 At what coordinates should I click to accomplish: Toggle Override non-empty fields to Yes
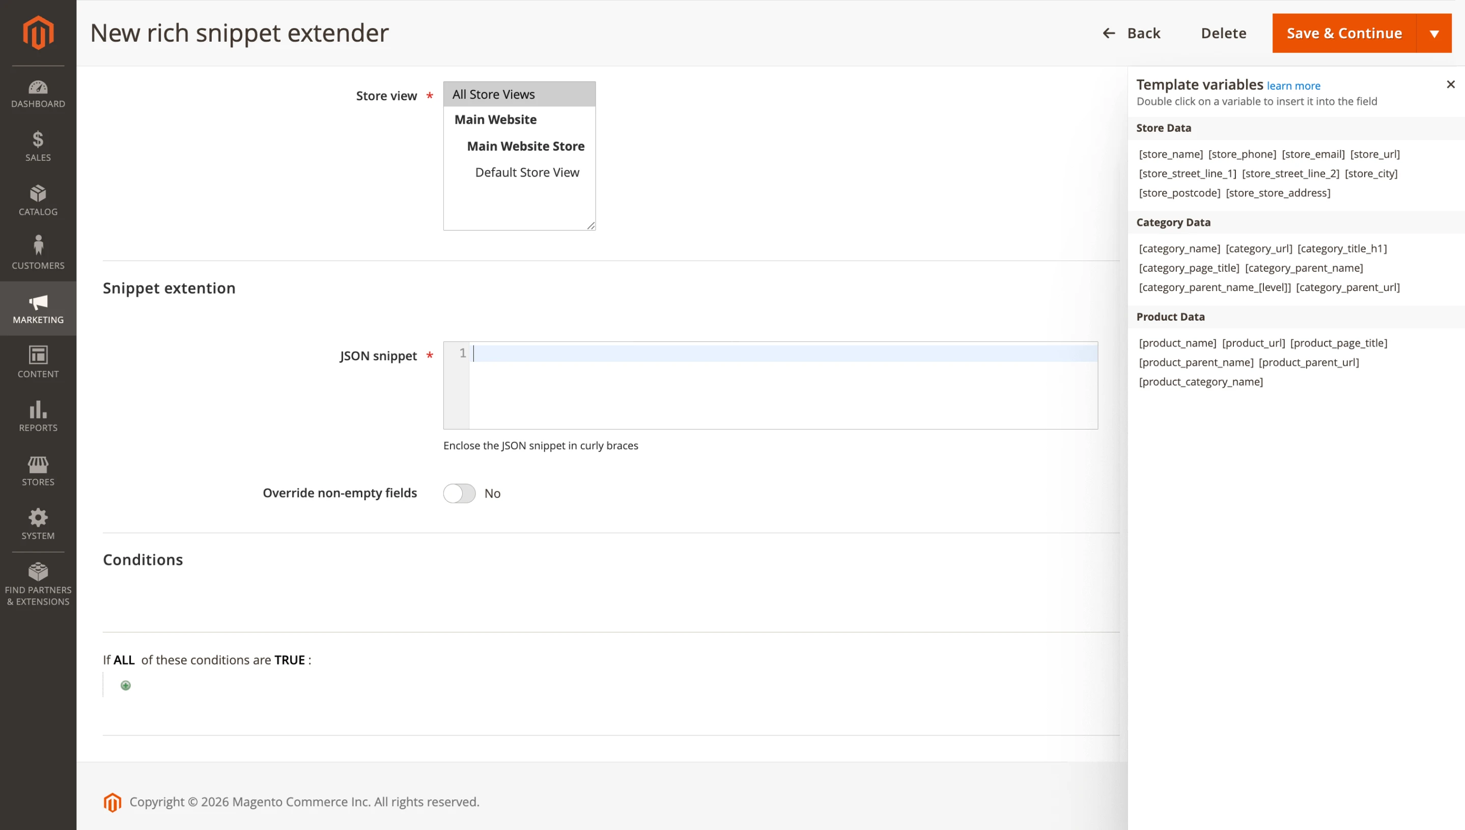pyautogui.click(x=459, y=493)
